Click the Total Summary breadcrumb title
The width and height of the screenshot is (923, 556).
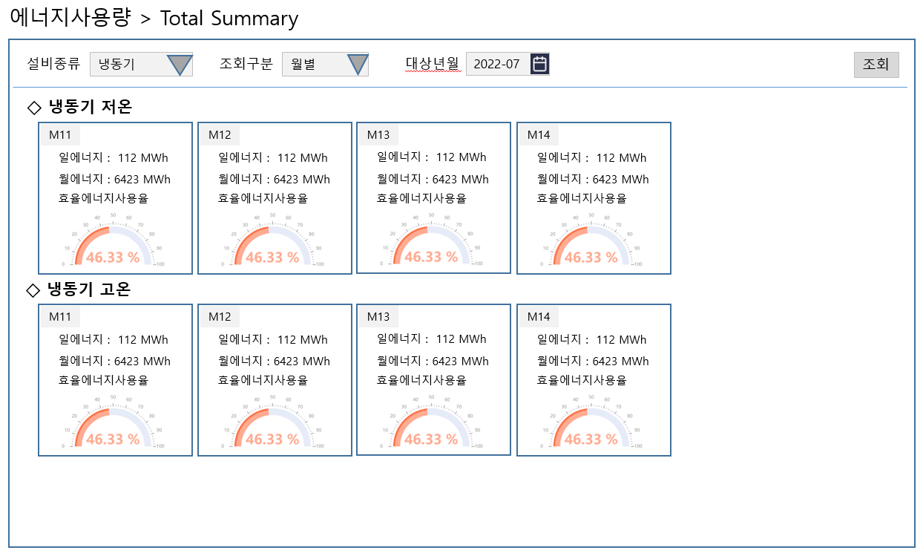229,19
